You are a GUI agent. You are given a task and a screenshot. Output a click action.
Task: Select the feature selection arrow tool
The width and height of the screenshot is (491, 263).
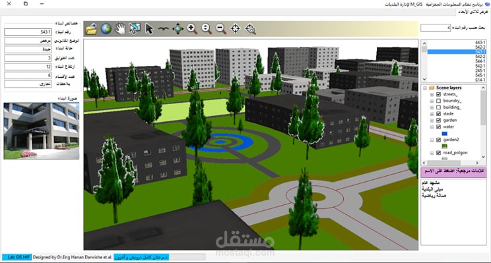pos(135,29)
